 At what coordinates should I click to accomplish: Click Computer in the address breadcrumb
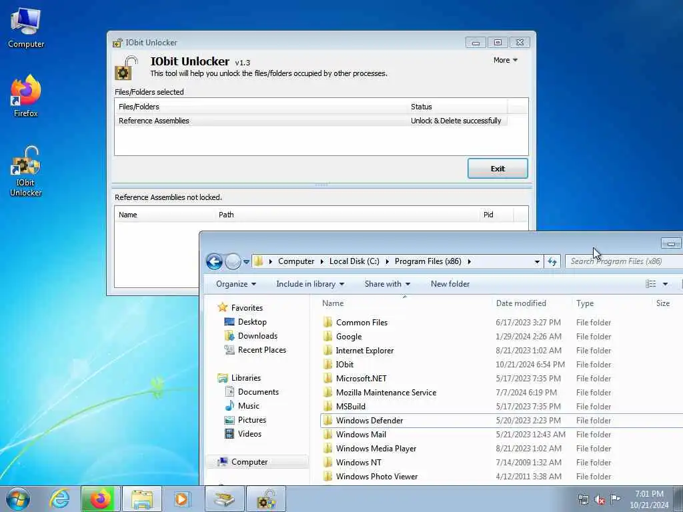(x=296, y=261)
